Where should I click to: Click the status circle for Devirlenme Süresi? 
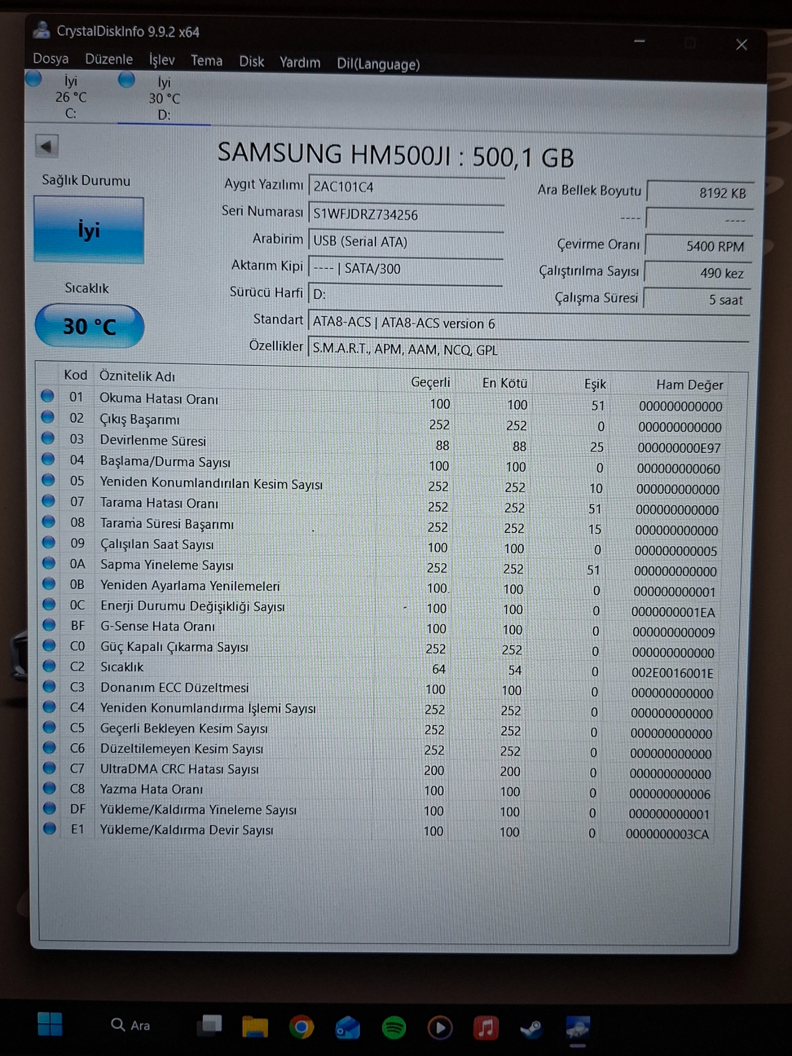[48, 438]
